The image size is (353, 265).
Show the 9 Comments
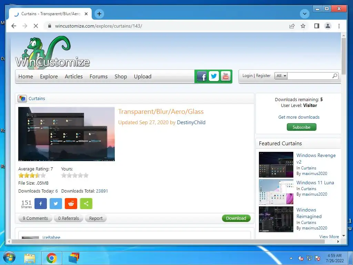click(x=36, y=218)
